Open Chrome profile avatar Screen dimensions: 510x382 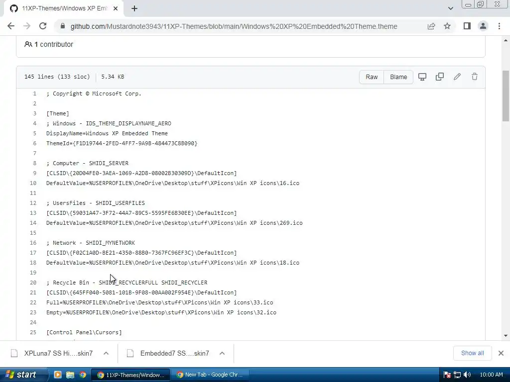(x=483, y=26)
